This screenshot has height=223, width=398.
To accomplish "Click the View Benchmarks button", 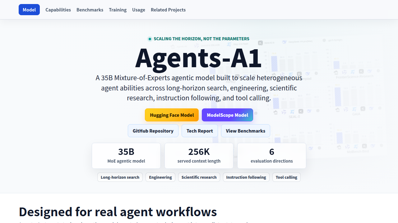I will 246,131.
